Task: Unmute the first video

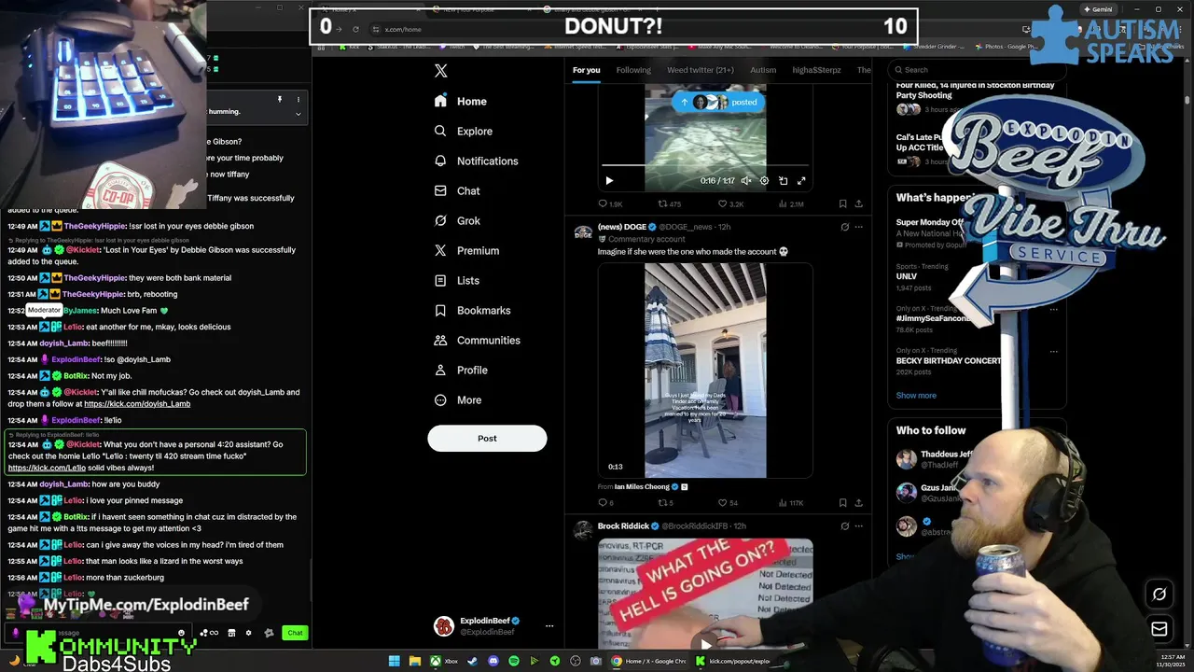Action: [x=746, y=181]
